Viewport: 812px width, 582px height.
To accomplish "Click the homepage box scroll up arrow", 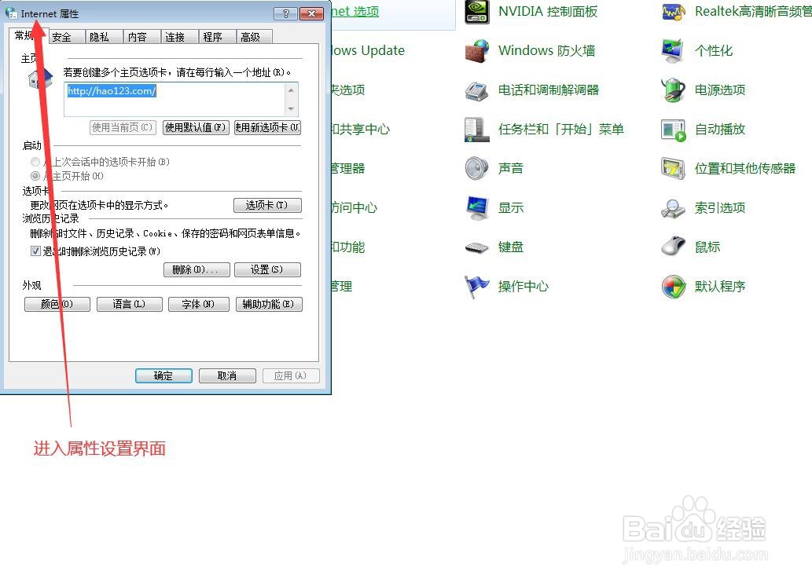I will click(291, 90).
